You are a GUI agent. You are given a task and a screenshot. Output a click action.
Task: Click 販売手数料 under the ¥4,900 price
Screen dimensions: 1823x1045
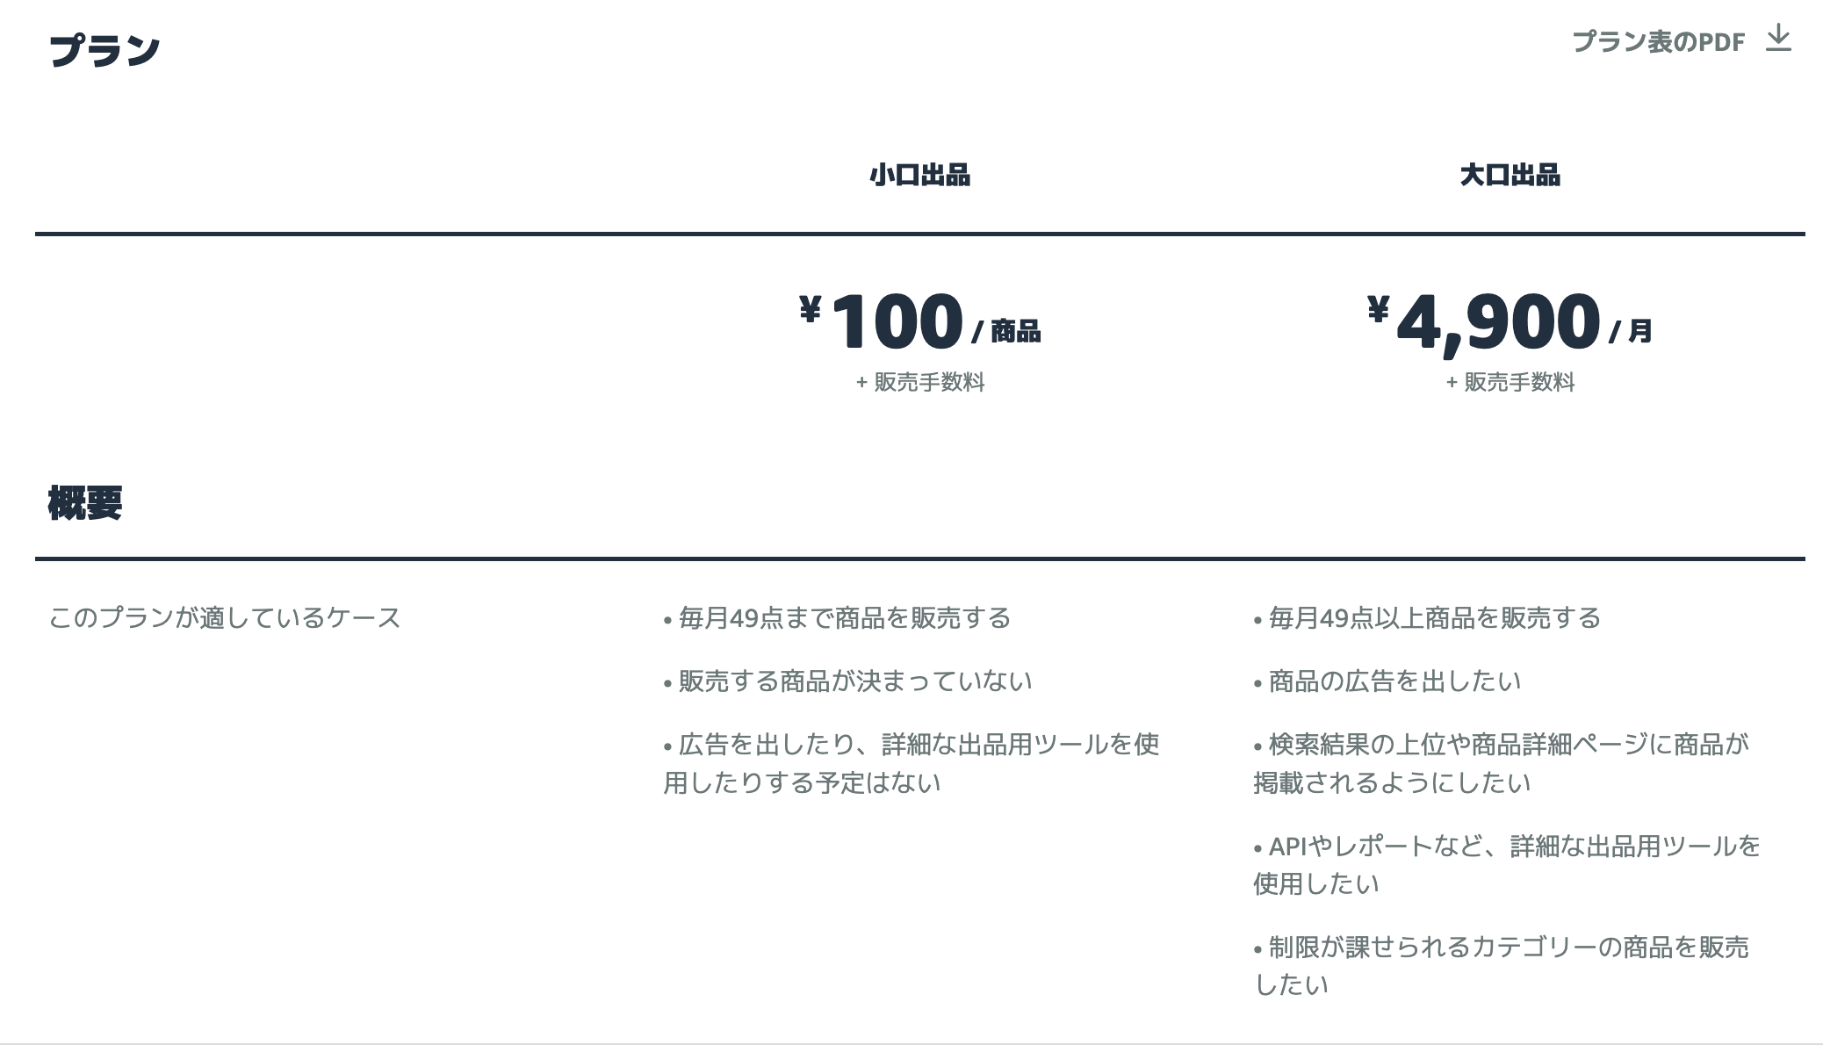pos(1519,382)
